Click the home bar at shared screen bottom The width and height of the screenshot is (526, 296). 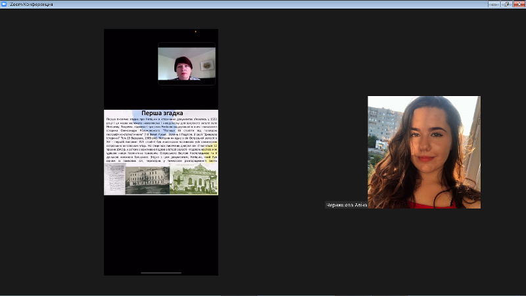pyautogui.click(x=161, y=273)
